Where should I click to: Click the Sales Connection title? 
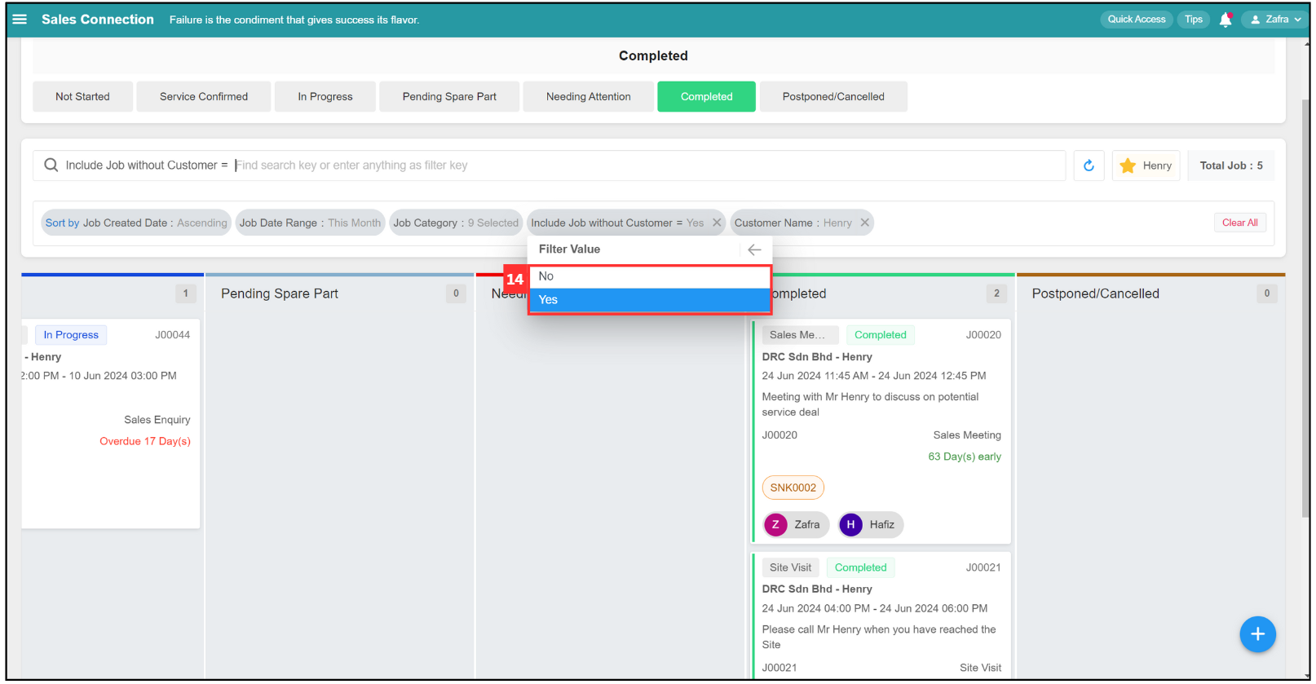pyautogui.click(x=98, y=20)
